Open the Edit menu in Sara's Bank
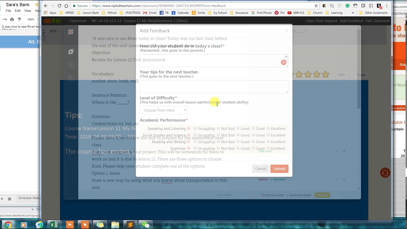Screen dimensions: 407x229 [18, 11]
